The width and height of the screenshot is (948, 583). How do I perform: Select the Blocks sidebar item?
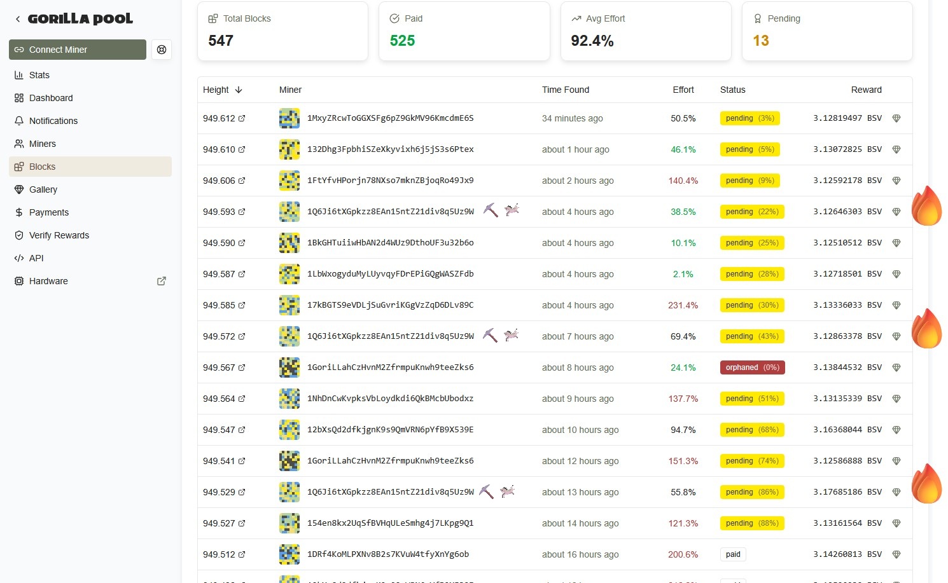pyautogui.click(x=90, y=167)
